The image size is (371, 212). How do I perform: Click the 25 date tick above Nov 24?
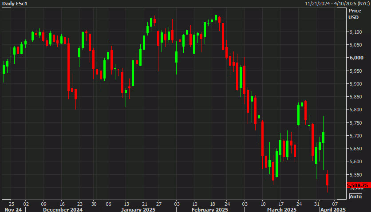point(12,204)
